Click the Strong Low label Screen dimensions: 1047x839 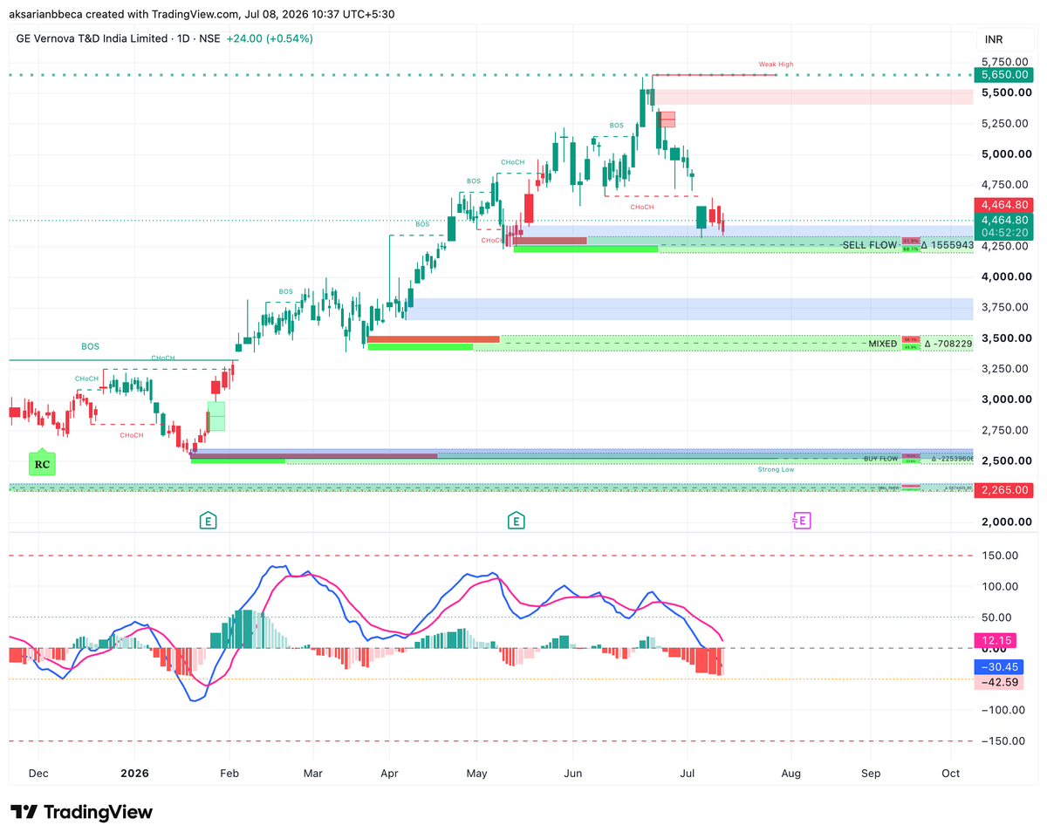[776, 469]
